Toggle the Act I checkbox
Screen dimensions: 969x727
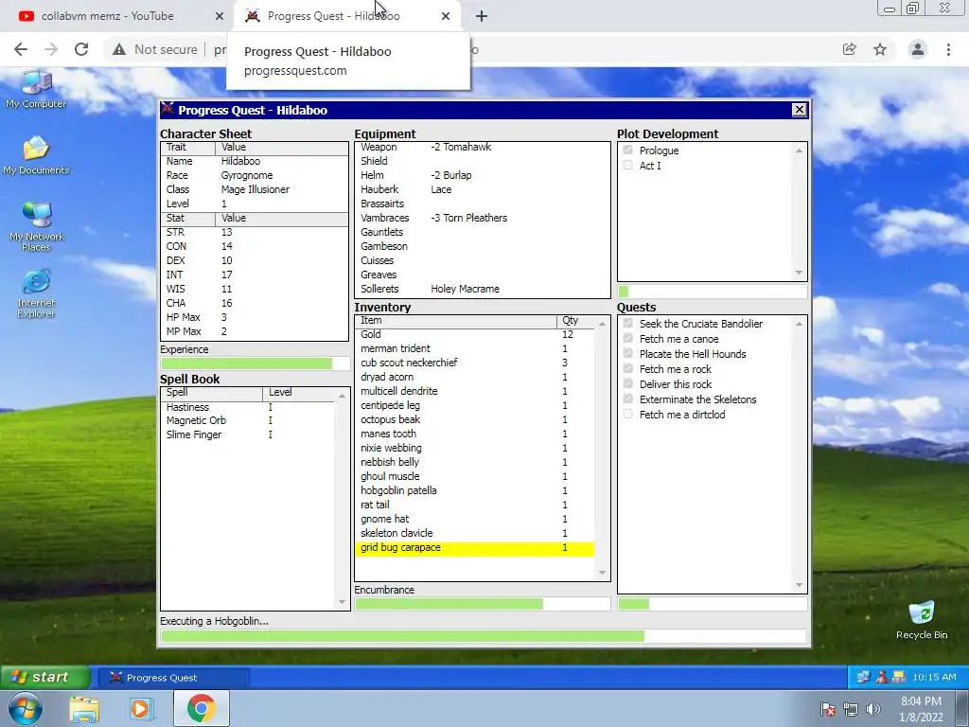tap(628, 165)
